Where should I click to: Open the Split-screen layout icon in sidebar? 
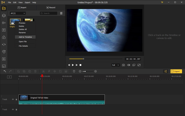[x=4, y=66]
